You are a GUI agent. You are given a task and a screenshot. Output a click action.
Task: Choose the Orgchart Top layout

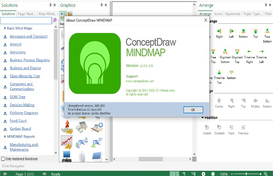pos(237,56)
